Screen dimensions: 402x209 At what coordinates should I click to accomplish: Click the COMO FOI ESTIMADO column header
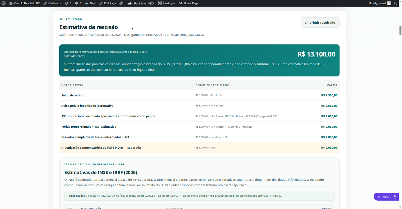click(213, 85)
